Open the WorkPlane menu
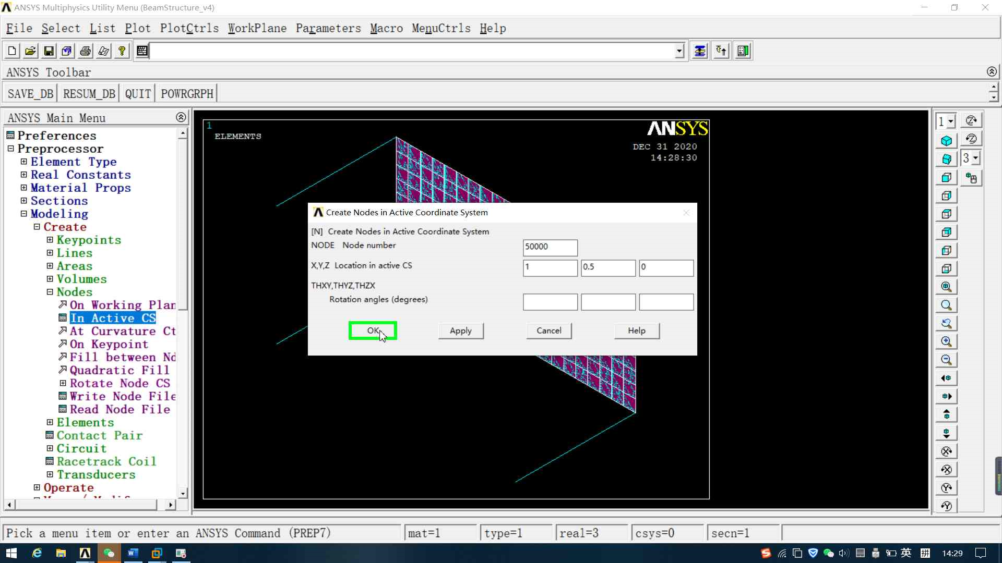The width and height of the screenshot is (1002, 563). (257, 28)
